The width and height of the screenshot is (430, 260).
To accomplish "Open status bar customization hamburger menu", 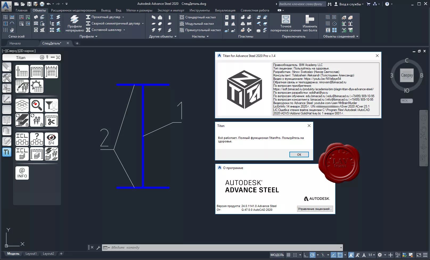I will click(425, 255).
